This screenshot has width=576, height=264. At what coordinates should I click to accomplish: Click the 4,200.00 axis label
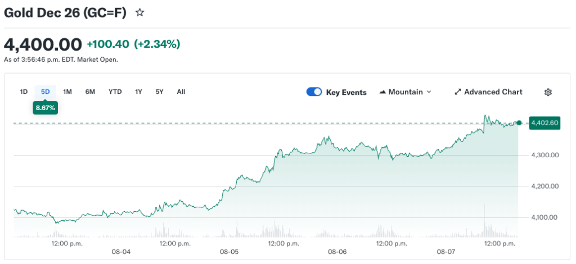pos(544,186)
